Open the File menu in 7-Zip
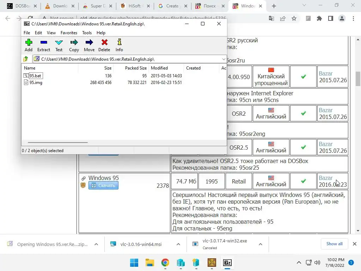Screen dimensions: 361x271 click(x=27, y=33)
